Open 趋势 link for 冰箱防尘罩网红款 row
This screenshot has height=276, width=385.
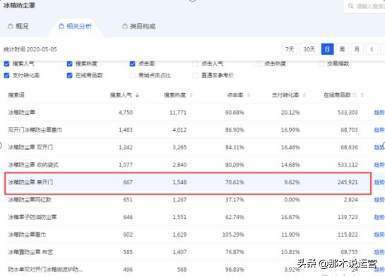379,200
